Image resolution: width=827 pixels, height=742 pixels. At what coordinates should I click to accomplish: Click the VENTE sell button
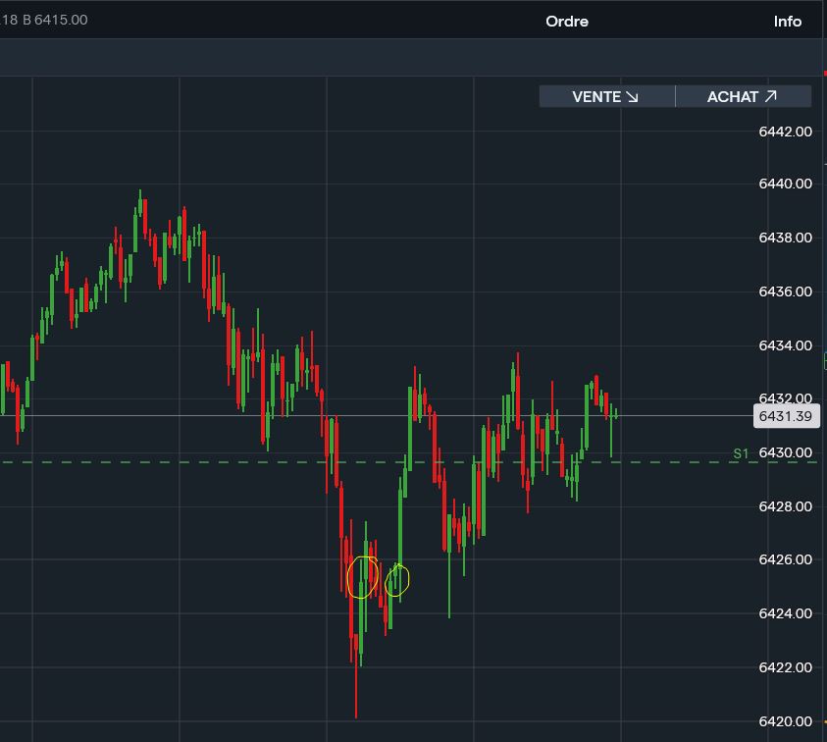[x=606, y=96]
